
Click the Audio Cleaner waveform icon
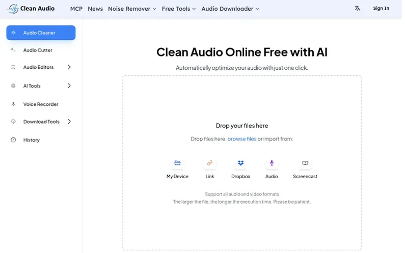point(13,33)
